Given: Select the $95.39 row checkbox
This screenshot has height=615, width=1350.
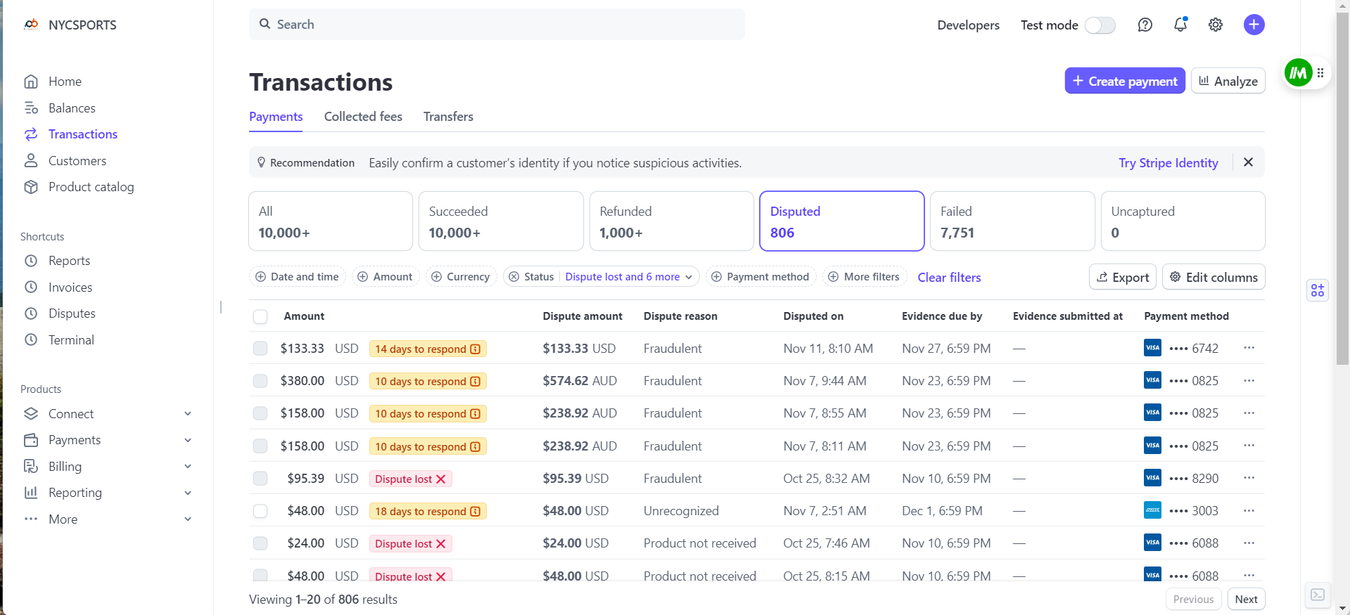Looking at the screenshot, I should [260, 479].
